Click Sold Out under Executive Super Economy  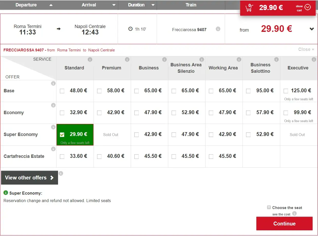[297, 135]
